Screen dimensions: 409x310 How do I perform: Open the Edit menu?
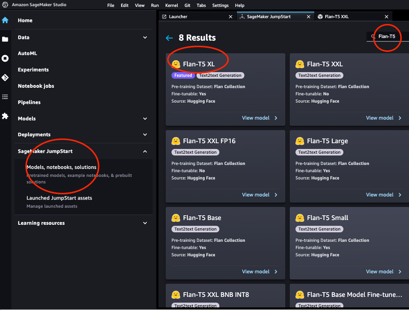tap(125, 5)
